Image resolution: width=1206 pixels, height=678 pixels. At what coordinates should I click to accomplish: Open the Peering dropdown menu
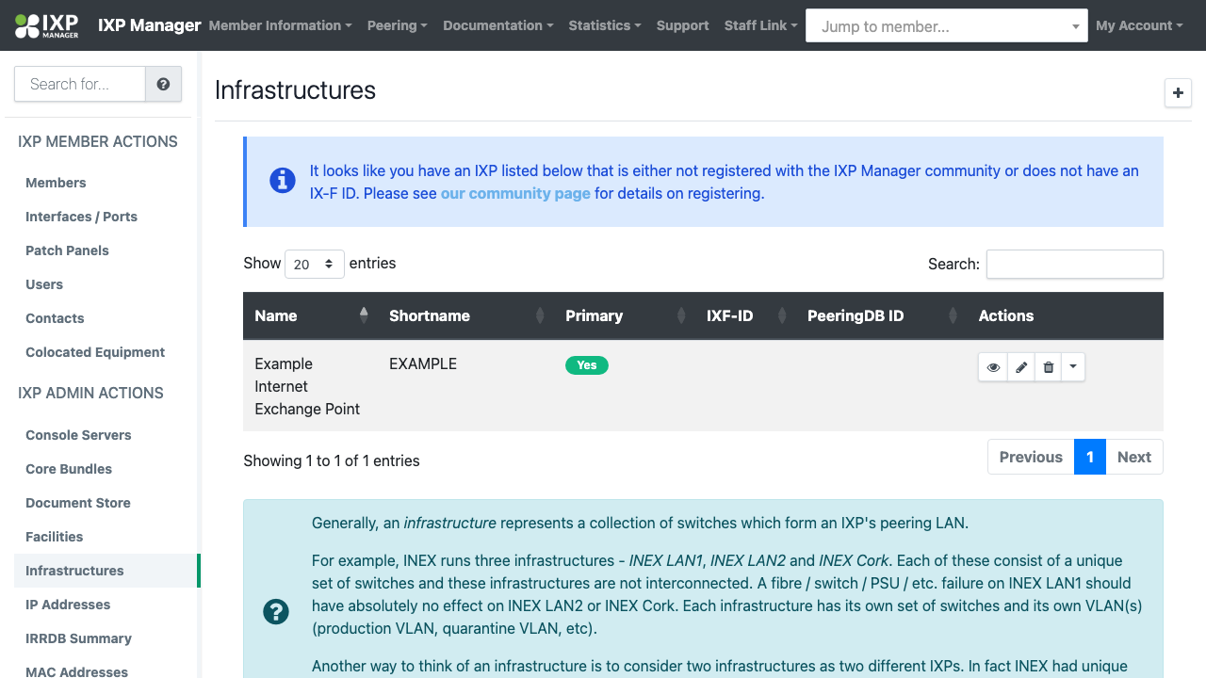coord(397,25)
